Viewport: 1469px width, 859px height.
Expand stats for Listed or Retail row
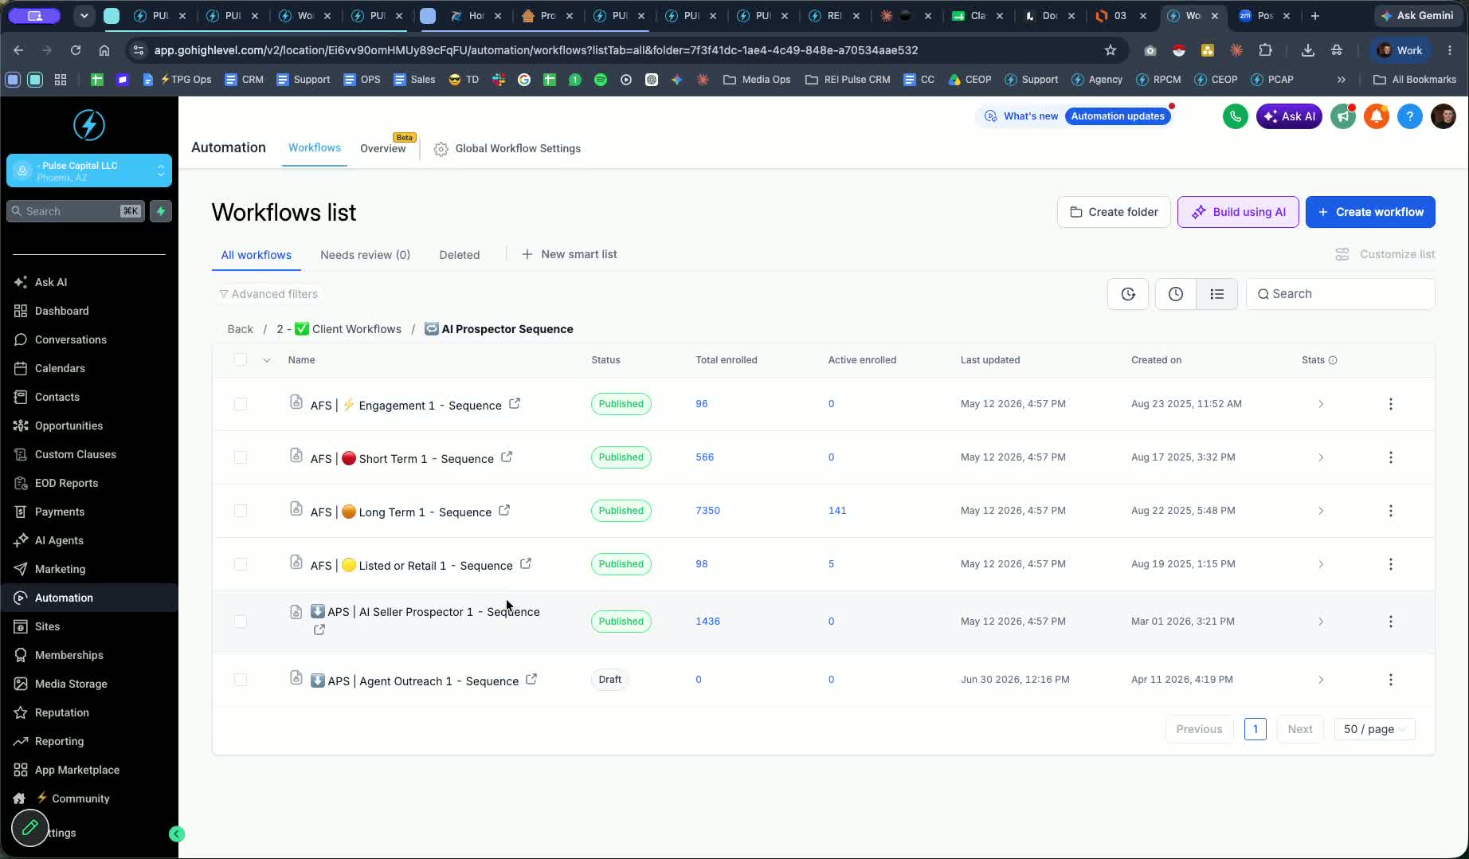[x=1321, y=564]
